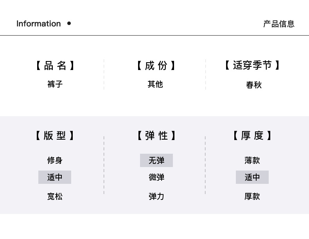Select the highlighted 适中 fit option
This screenshot has width=309, height=239.
click(55, 177)
